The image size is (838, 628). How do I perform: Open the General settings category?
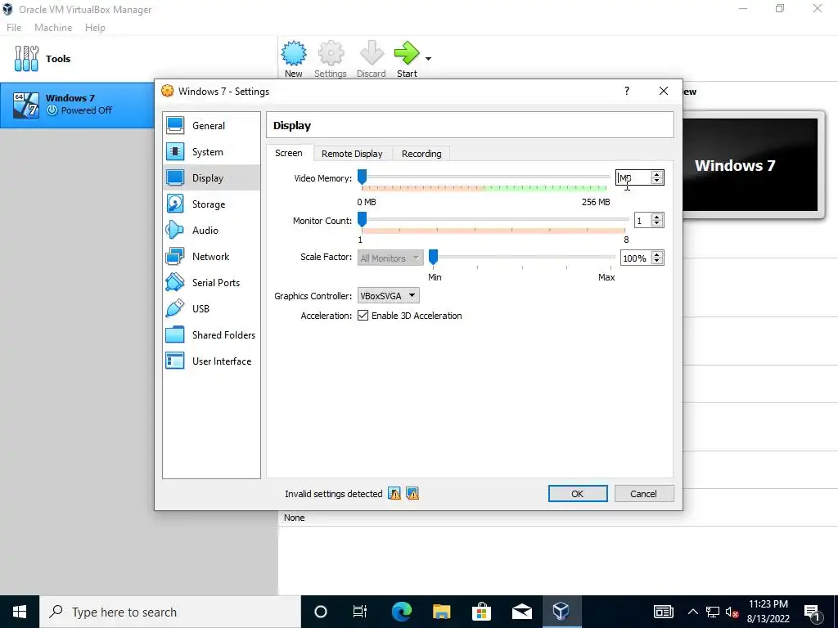[x=211, y=125]
